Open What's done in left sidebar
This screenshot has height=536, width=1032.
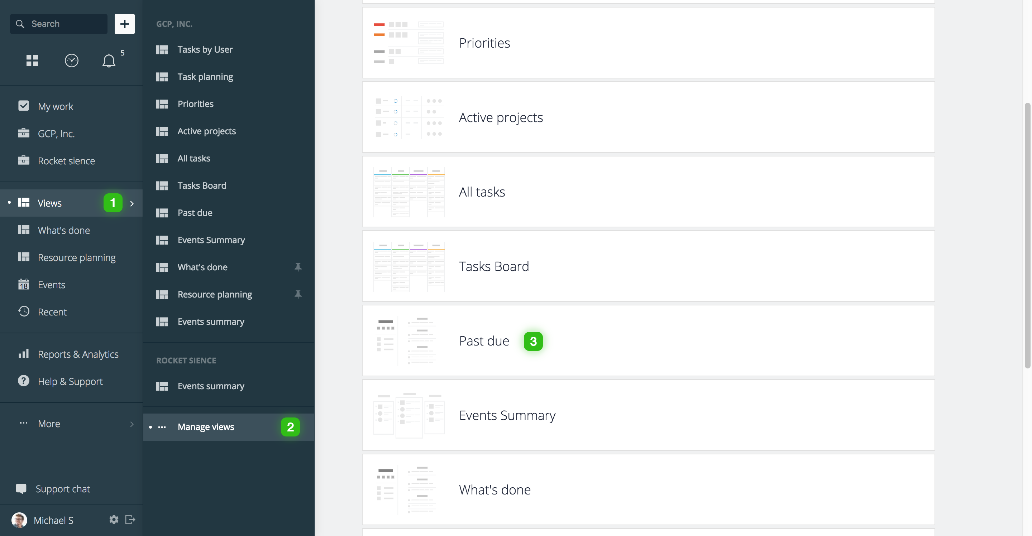pos(71,231)
